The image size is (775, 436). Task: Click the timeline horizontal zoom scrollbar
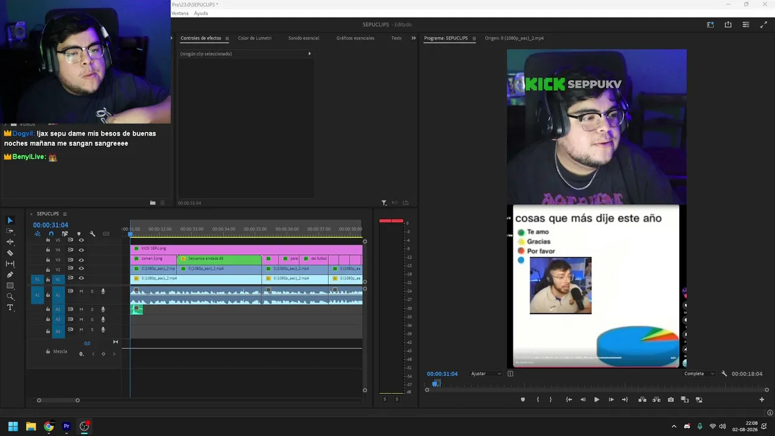click(x=58, y=400)
